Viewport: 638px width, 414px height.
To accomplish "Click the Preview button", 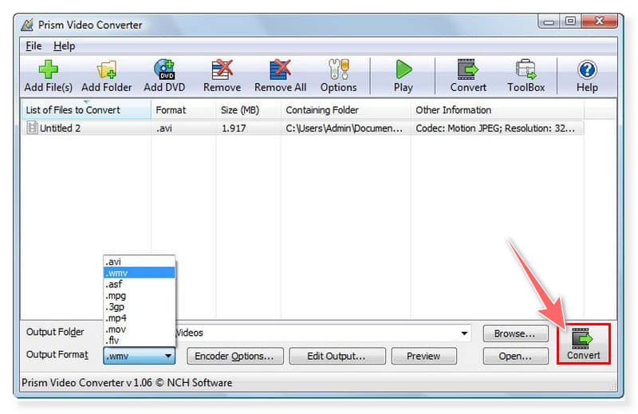I will point(423,357).
